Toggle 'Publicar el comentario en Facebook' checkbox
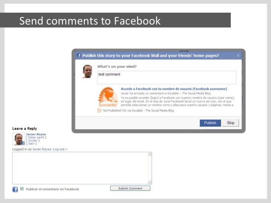Viewport: 271px width, 203px height. [22, 188]
